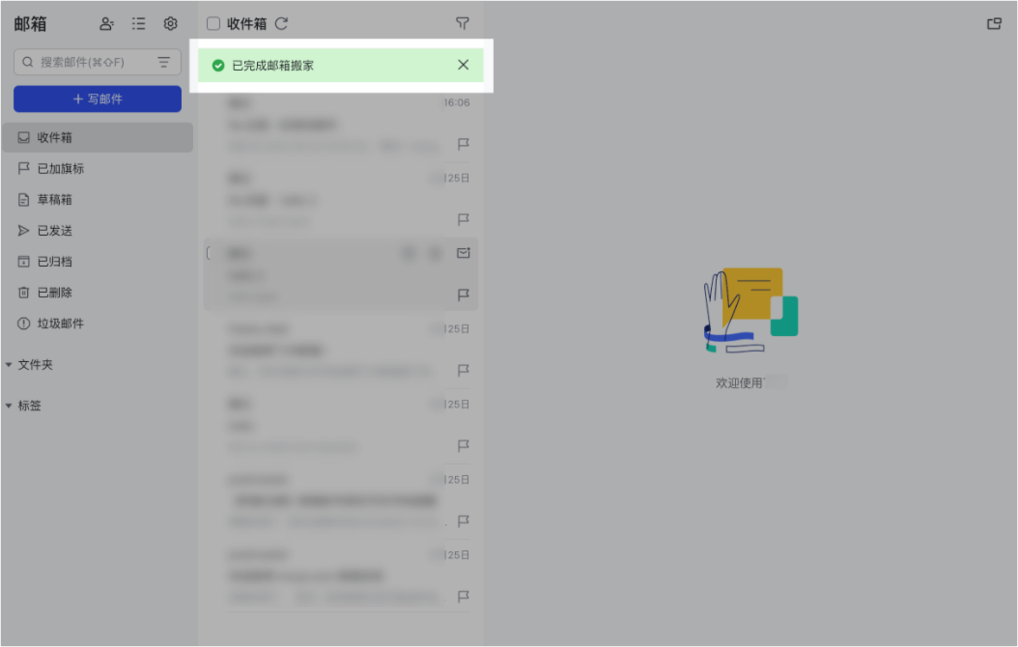Open advanced search filter options icon
Screen dimensions: 1018x647
click(x=163, y=62)
